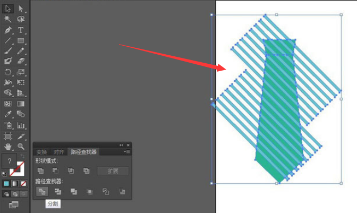Switch to Draw Behind mode
Screen dimensions: 357x213
15,194
